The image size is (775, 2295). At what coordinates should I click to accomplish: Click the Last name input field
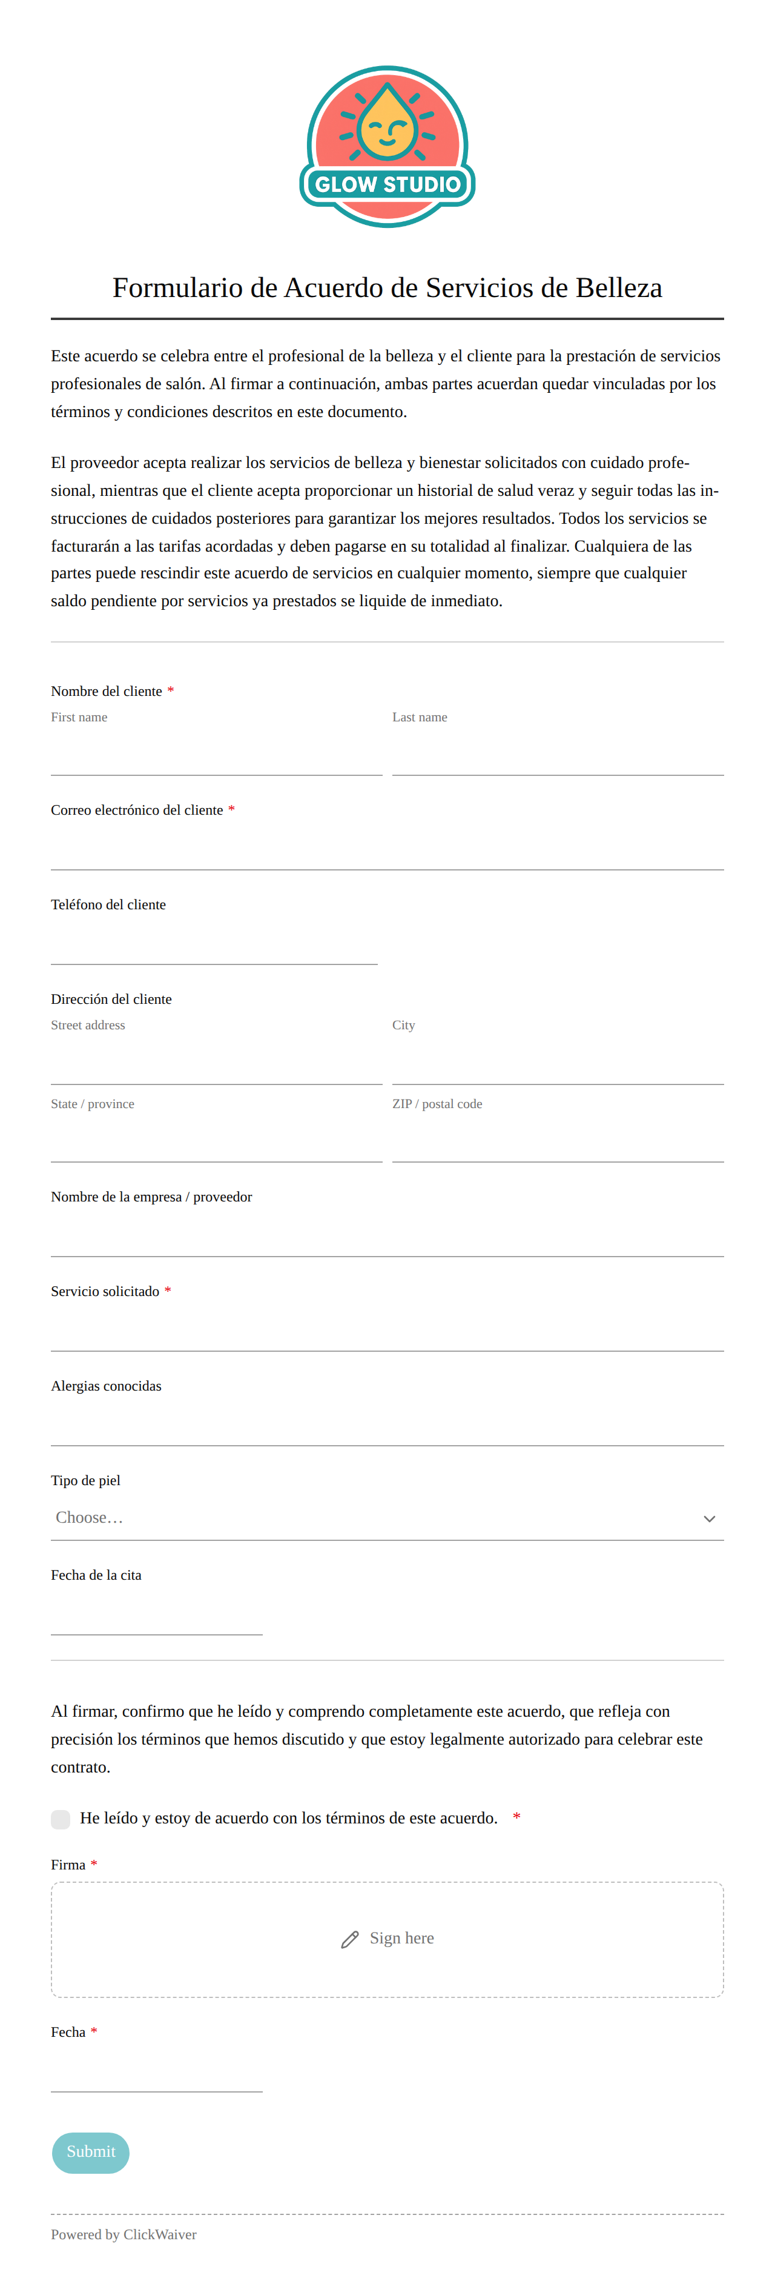[558, 753]
